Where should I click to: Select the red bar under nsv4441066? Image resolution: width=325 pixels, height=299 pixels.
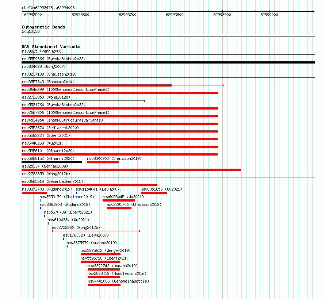pos(104,285)
